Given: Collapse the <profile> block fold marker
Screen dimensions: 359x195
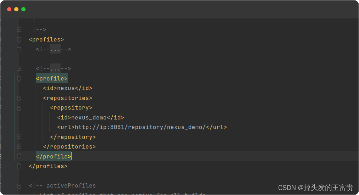Looking at the screenshot, I should pyautogui.click(x=19, y=79).
